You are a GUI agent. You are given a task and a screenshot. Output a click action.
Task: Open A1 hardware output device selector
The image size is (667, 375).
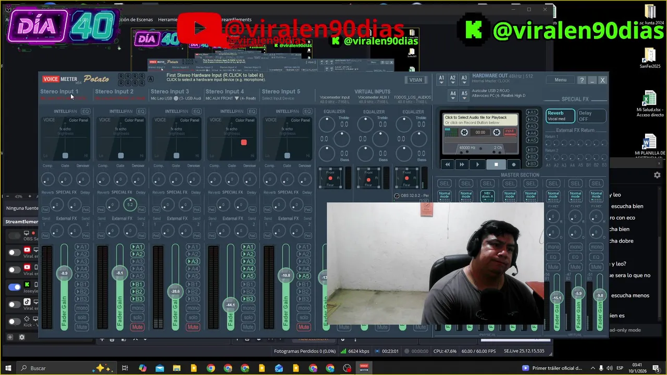(441, 79)
